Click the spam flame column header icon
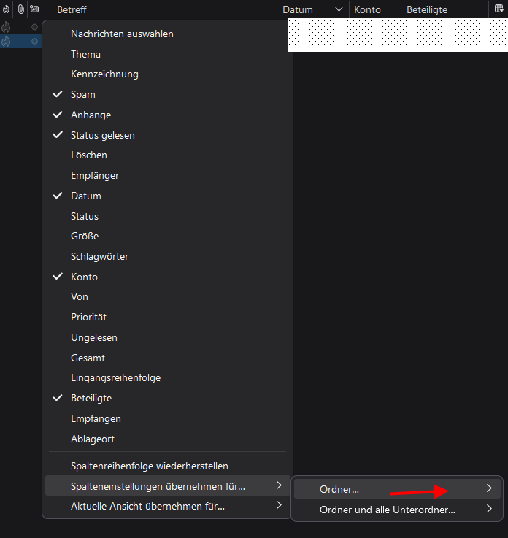 tap(6, 9)
